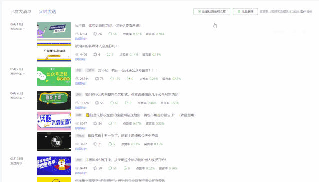Viewport: 319px width, 182px height.
Task: Expand the 发送完毕 dropdown under 06月11日
Action: [x=17, y=29]
